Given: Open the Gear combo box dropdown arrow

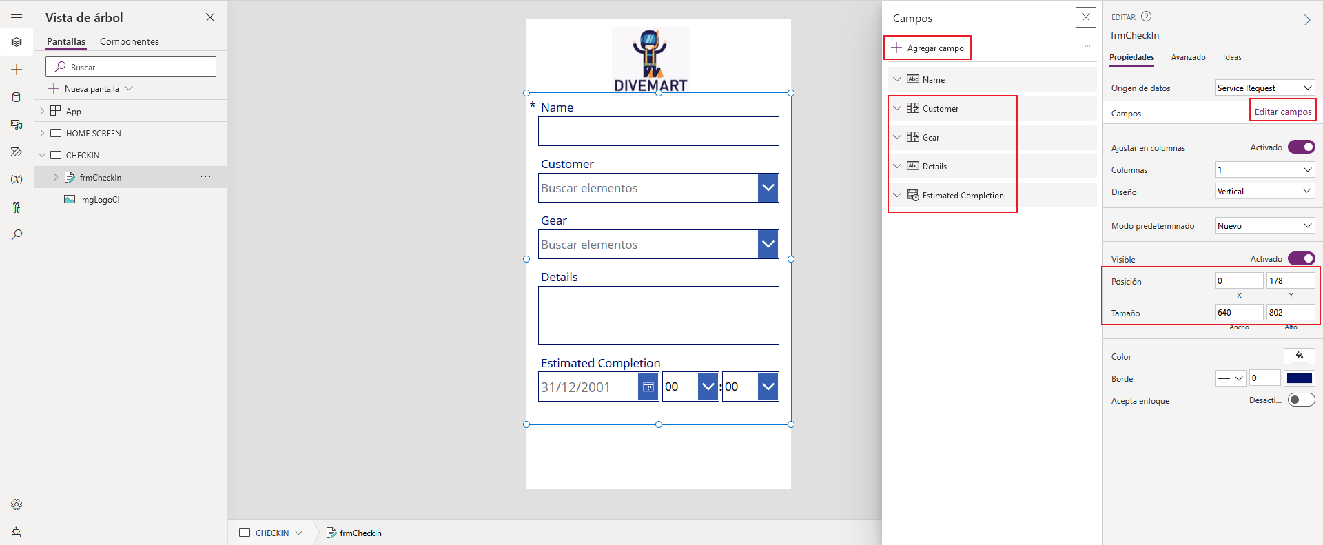Looking at the screenshot, I should pos(768,244).
